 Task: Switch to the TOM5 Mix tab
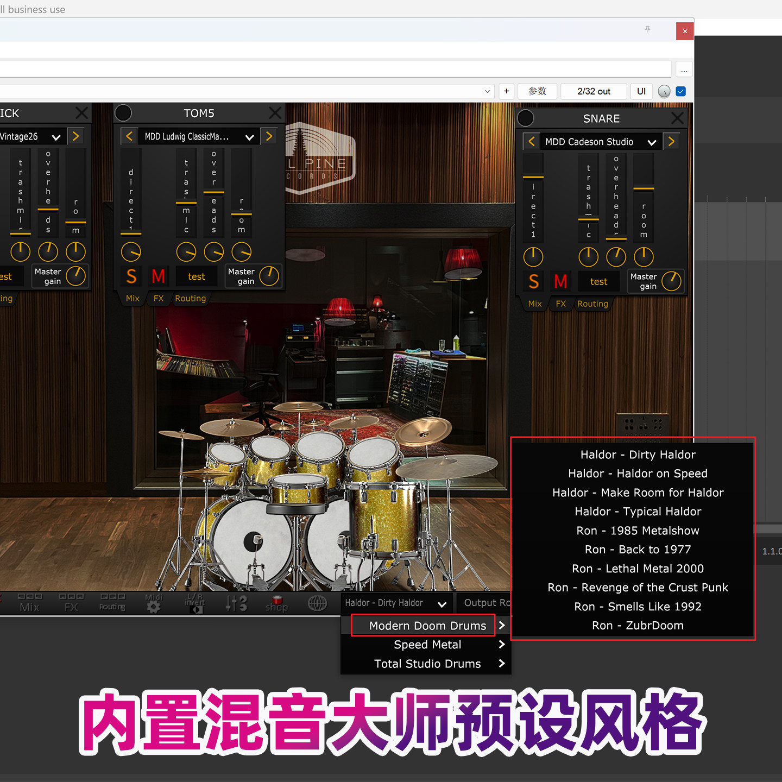pos(133,298)
